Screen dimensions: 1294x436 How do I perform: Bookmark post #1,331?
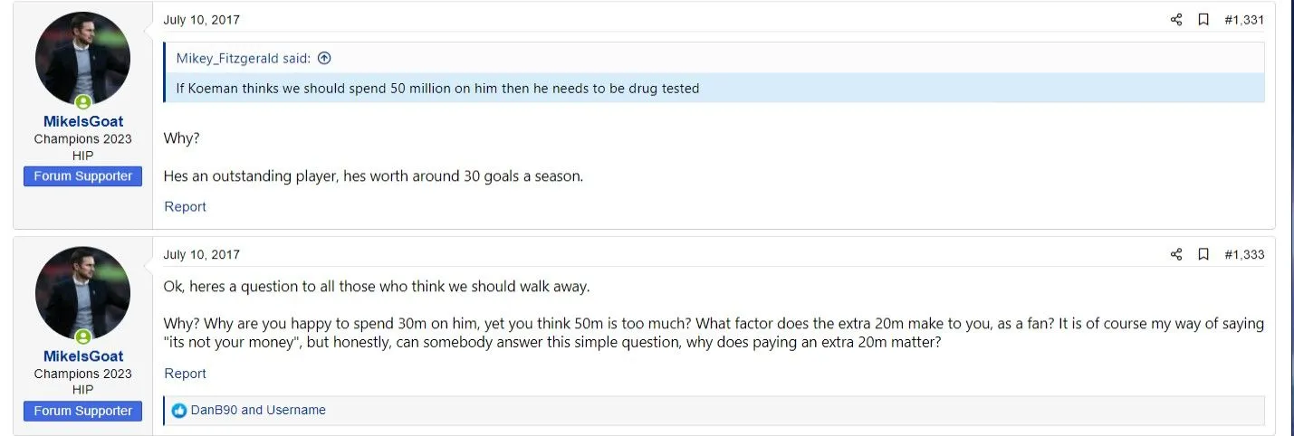click(1203, 20)
